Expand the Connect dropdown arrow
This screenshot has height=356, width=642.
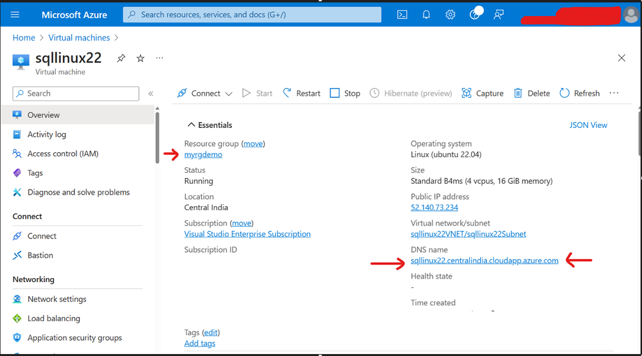tap(229, 94)
